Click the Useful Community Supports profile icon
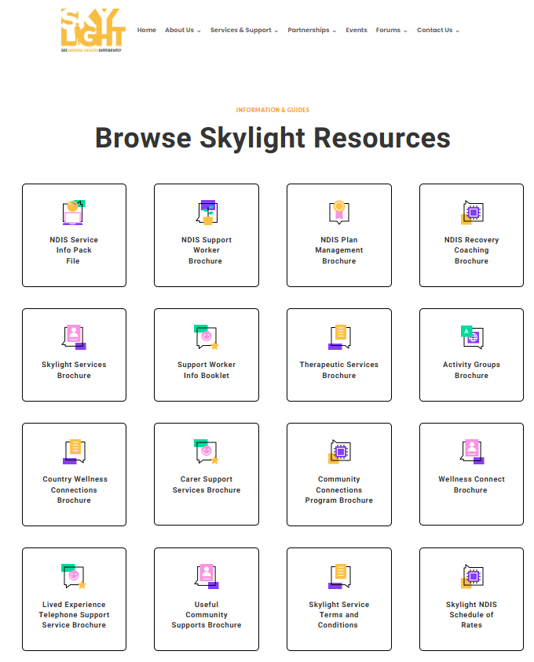The width and height of the screenshot is (534, 662). click(207, 577)
